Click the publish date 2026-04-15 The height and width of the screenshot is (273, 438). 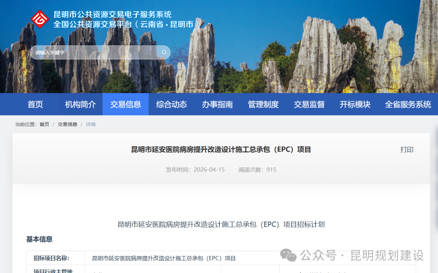209,170
